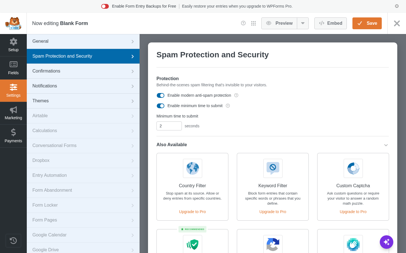Click Upgrade to Pro under Custom Captcha
The height and width of the screenshot is (253, 406).
[x=353, y=212]
